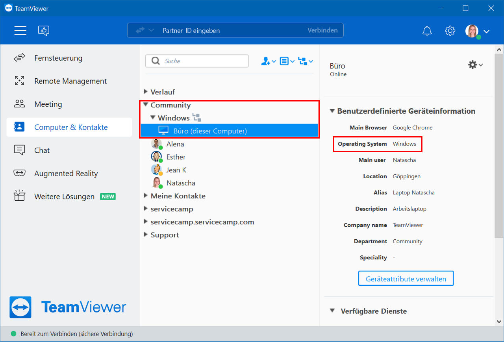This screenshot has height=342, width=504.
Task: Click the Arbeitslaptop description value
Action: coord(409,209)
